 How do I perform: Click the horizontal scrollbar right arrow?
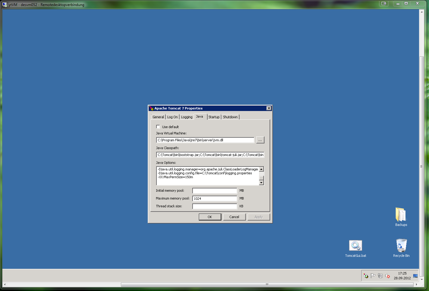417,284
